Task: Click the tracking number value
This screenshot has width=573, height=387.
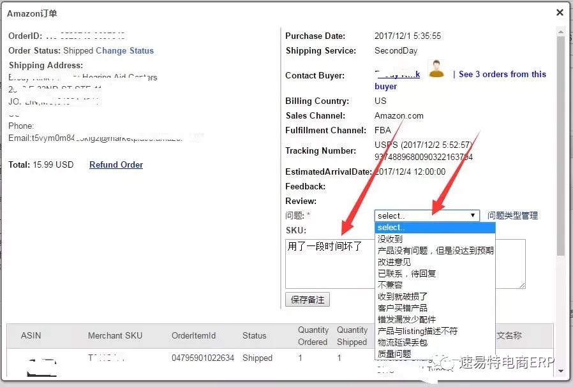Action: tap(424, 157)
